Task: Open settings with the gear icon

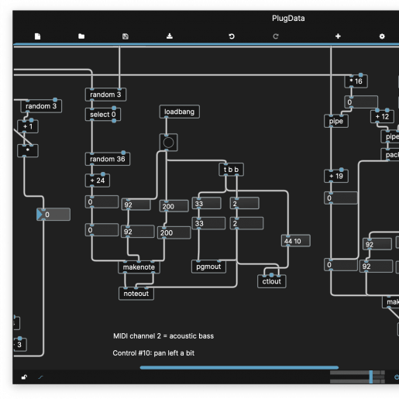Action: click(x=382, y=36)
